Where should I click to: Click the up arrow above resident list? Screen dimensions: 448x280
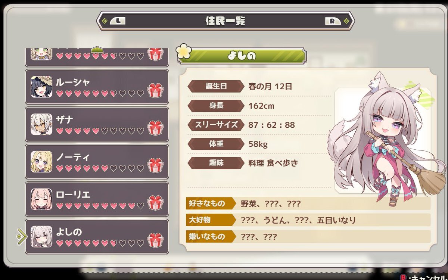coord(97,50)
